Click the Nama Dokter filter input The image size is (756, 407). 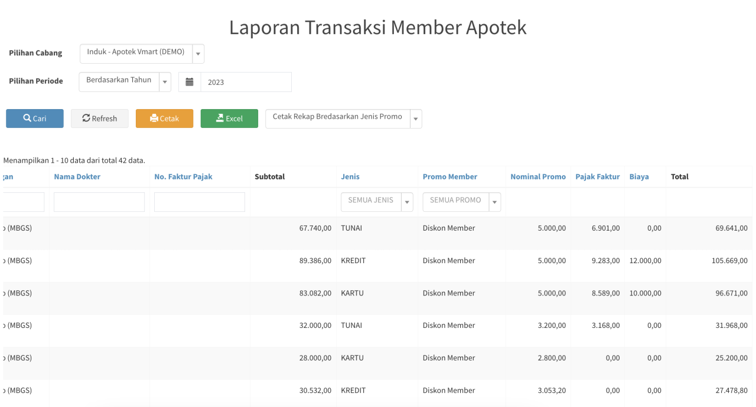(99, 202)
